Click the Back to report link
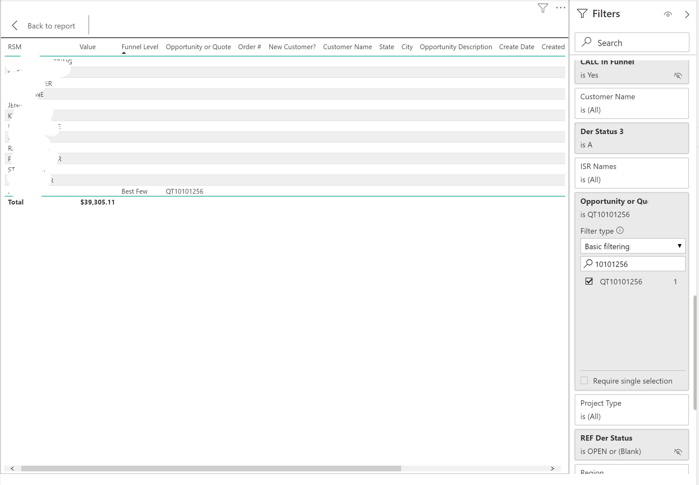This screenshot has width=699, height=485. 51,26
